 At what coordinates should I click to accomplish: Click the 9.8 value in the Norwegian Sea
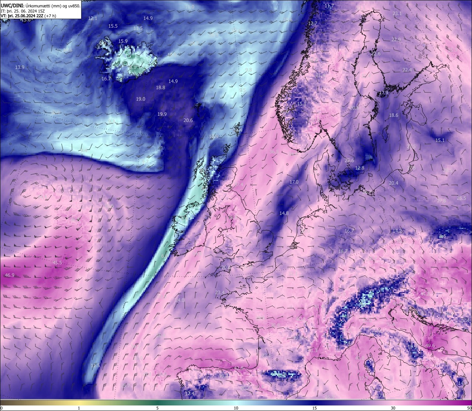click(249, 70)
